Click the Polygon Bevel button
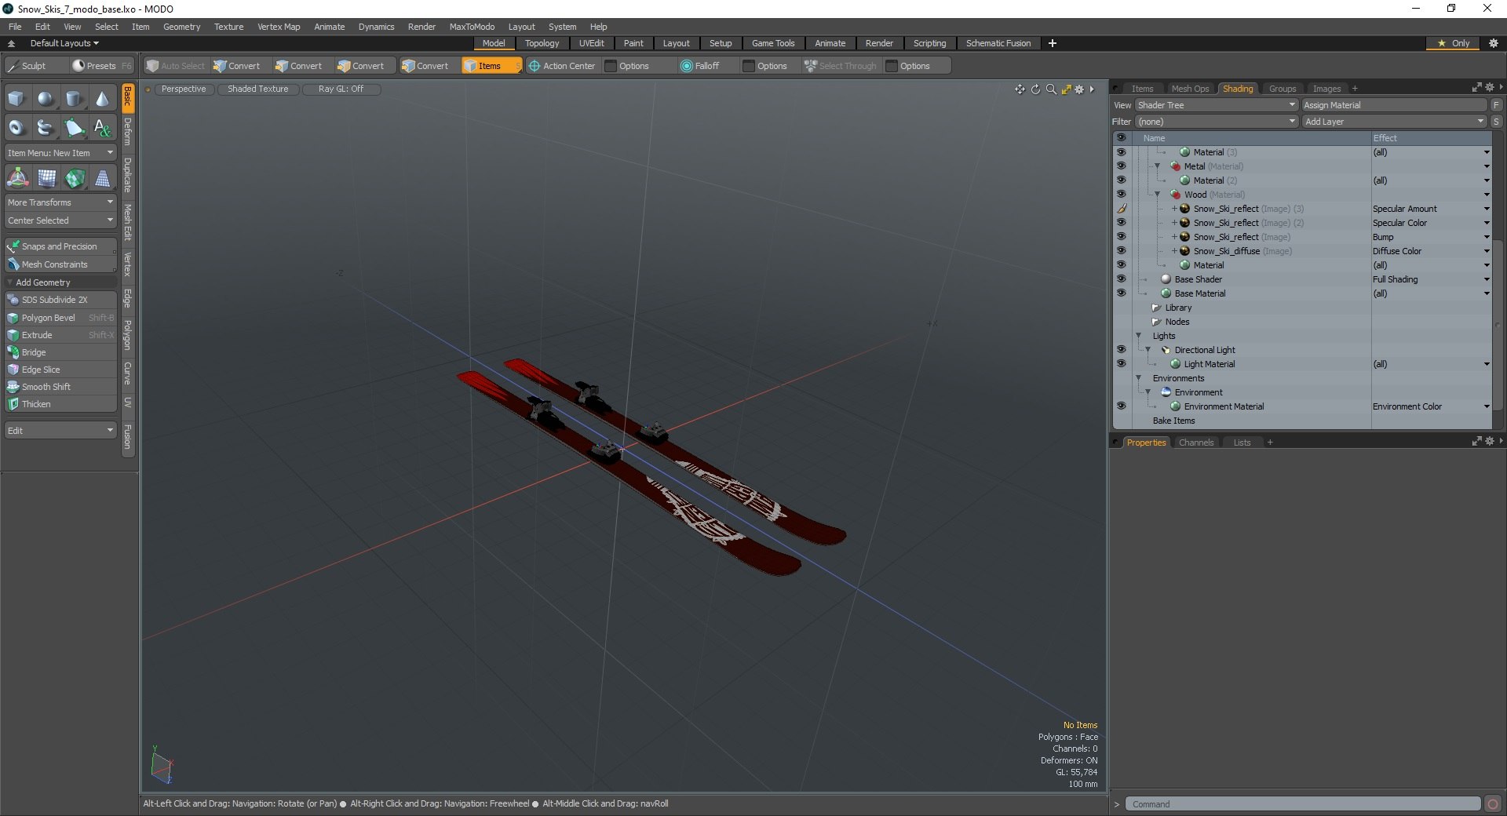 pyautogui.click(x=60, y=318)
